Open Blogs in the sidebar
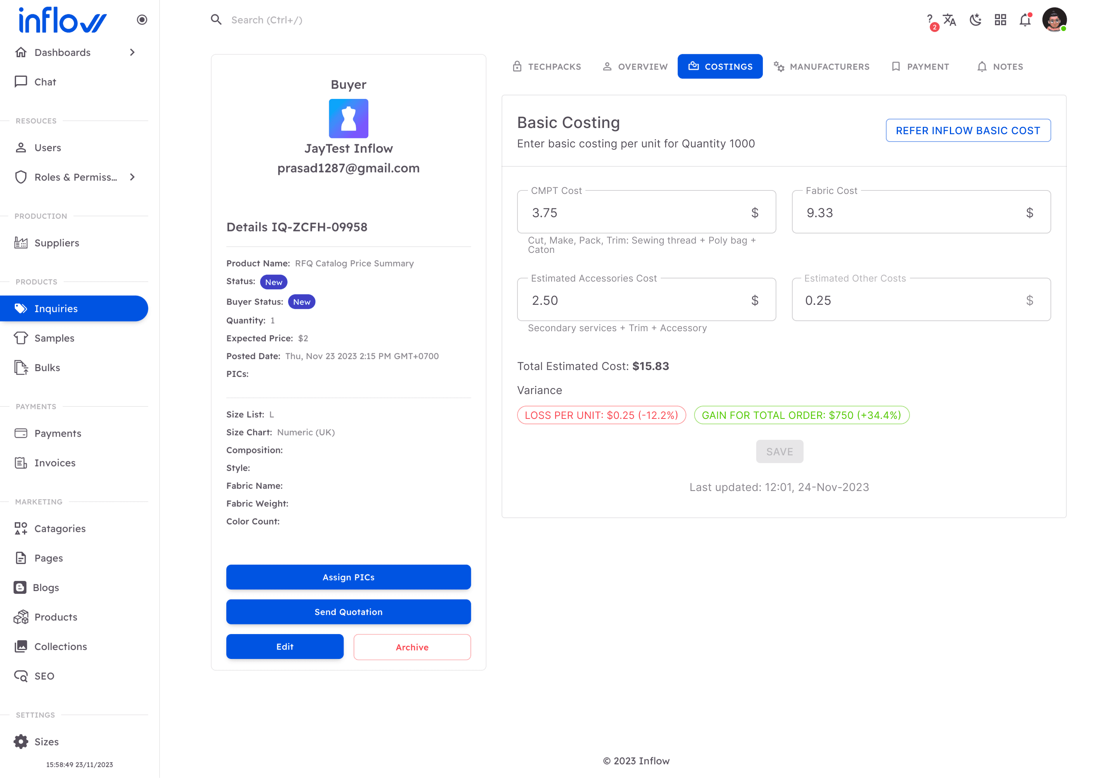1118x778 pixels. [x=46, y=587]
